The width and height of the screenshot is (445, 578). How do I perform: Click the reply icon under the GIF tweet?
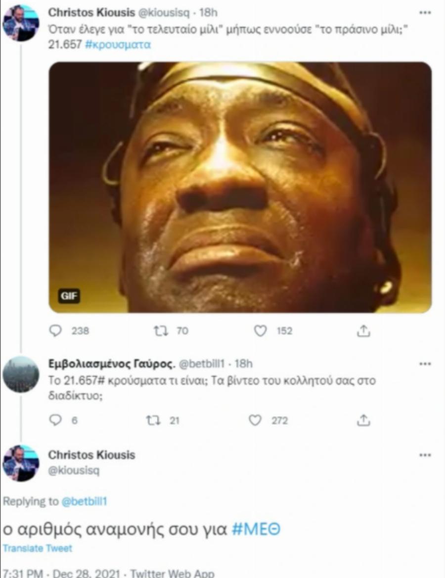pyautogui.click(x=55, y=331)
